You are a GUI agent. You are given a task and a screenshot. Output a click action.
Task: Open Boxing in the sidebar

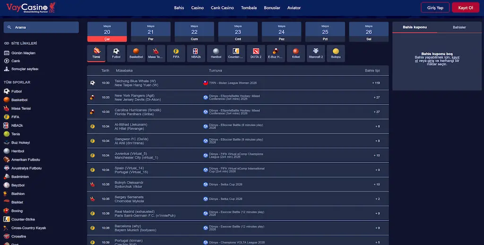17,211
